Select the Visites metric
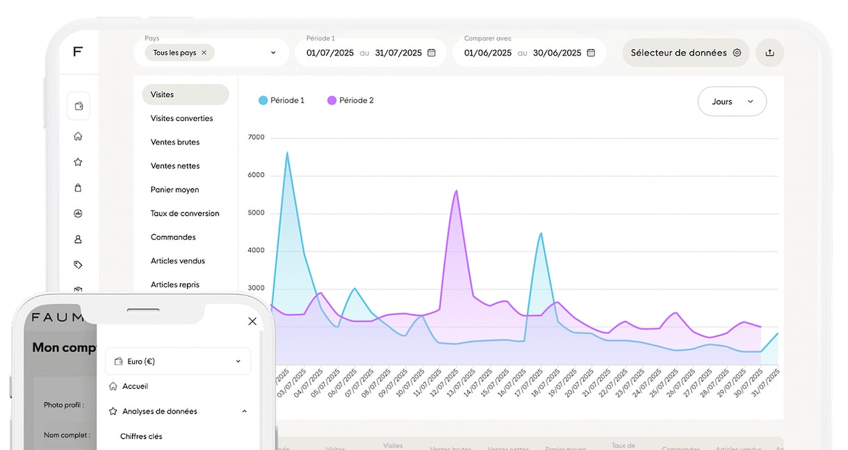The height and width of the screenshot is (450, 848). pyautogui.click(x=186, y=94)
